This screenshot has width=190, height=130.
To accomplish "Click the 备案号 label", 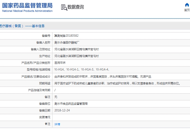I will pos(46,36).
